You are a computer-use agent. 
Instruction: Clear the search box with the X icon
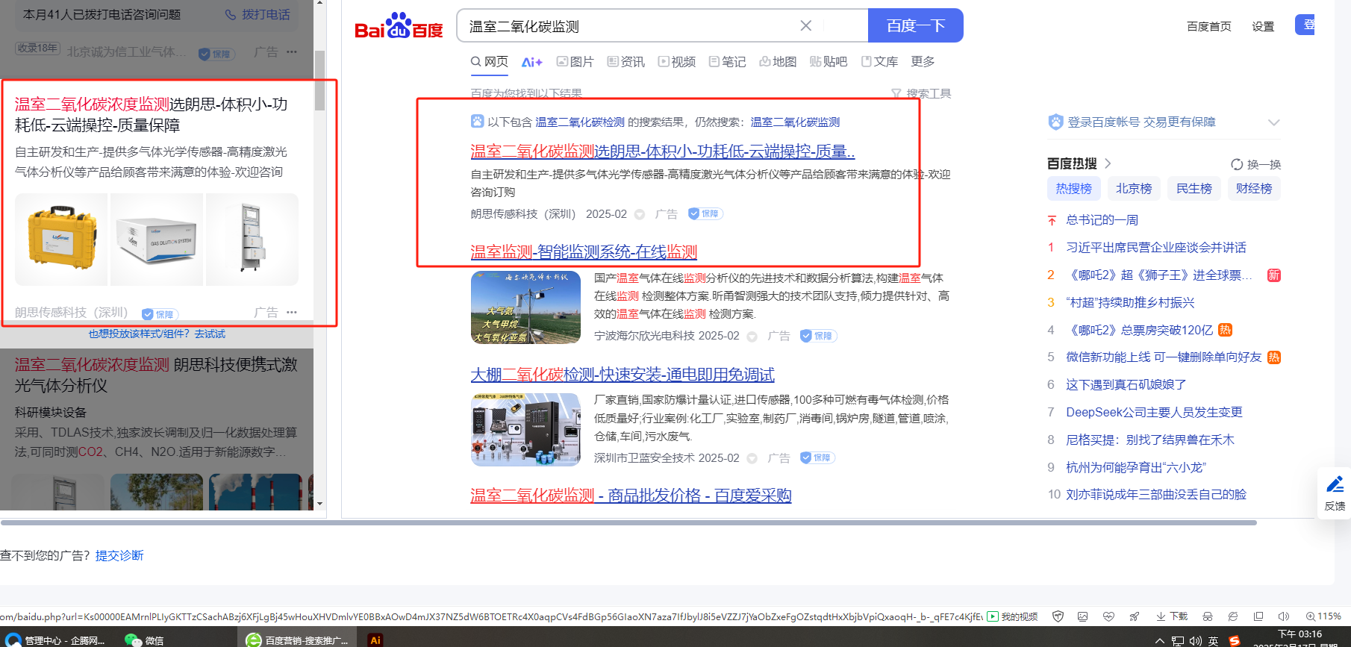[x=806, y=25]
